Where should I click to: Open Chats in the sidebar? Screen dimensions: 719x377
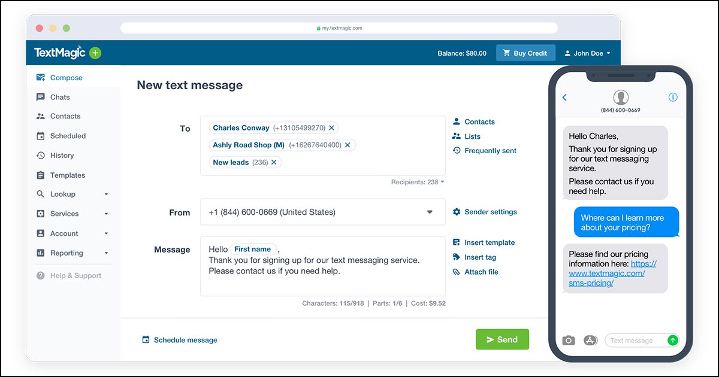[60, 97]
